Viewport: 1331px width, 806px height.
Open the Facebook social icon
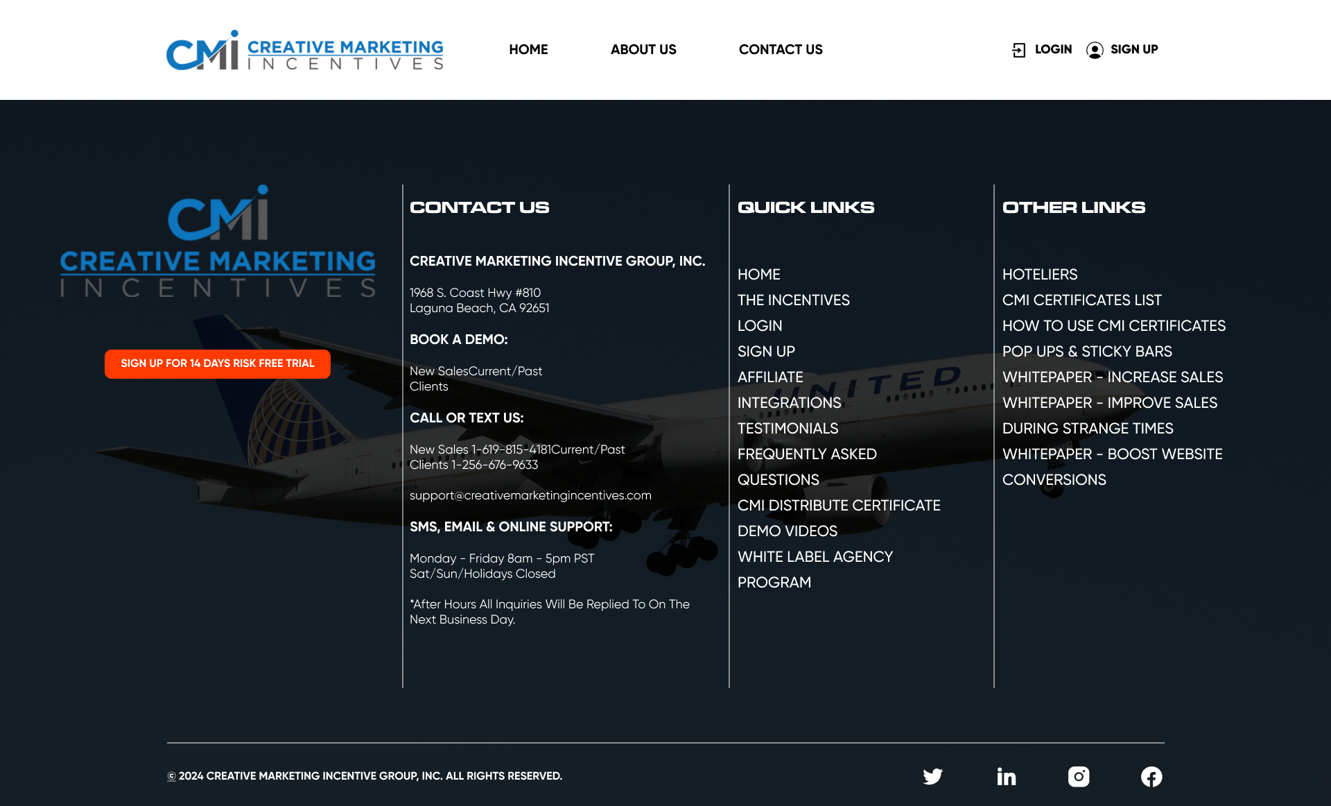point(1151,776)
